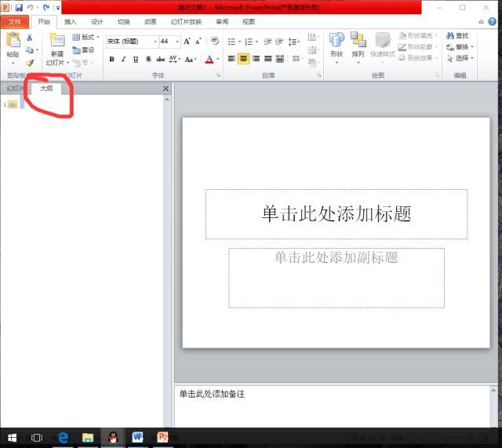Open the Windows Start button
502x448 pixels.
coord(12,438)
